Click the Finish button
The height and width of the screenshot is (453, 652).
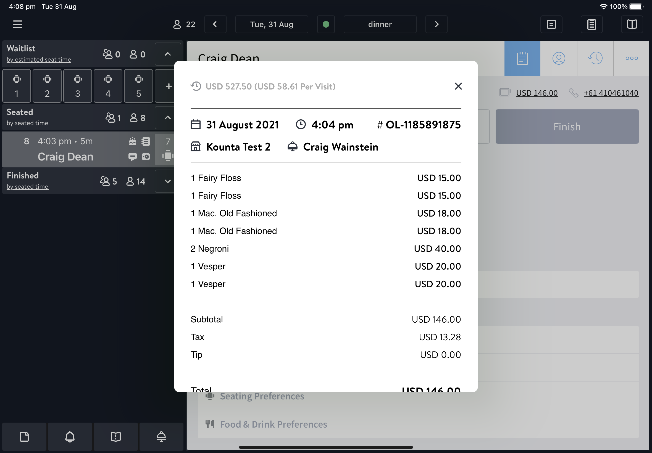(x=567, y=127)
